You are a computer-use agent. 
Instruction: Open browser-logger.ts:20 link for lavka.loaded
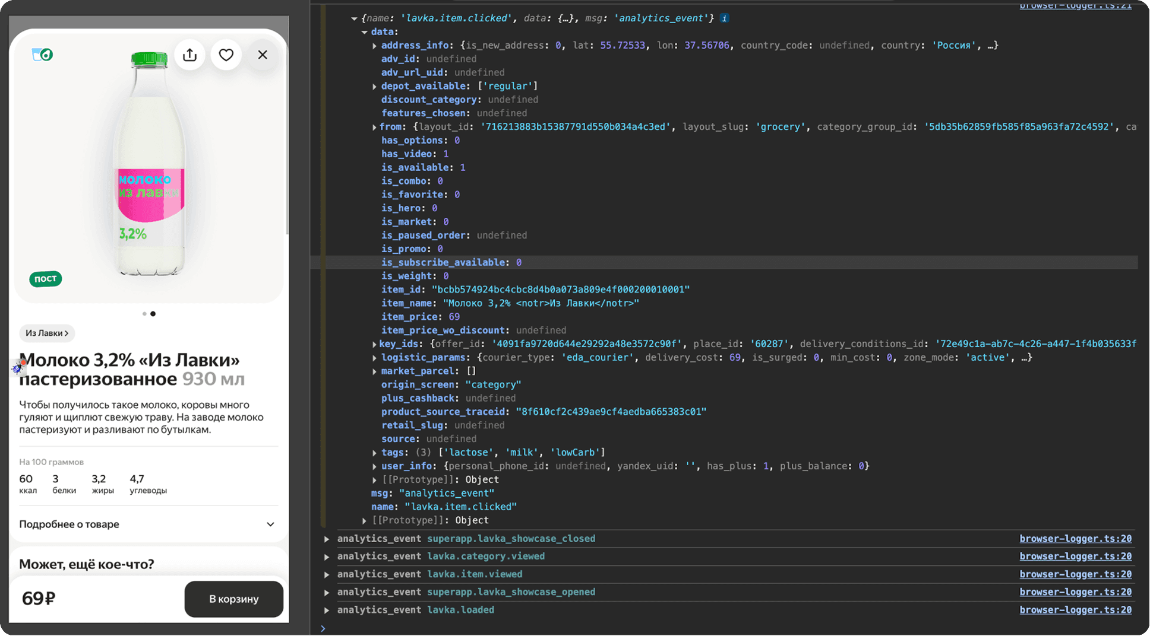pyautogui.click(x=1075, y=610)
